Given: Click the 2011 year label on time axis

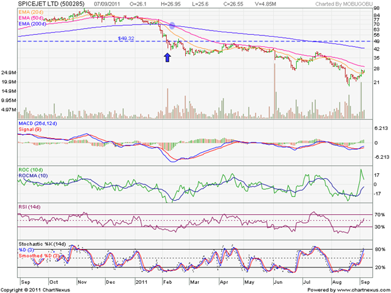Looking at the screenshot, I should pyautogui.click(x=141, y=282).
